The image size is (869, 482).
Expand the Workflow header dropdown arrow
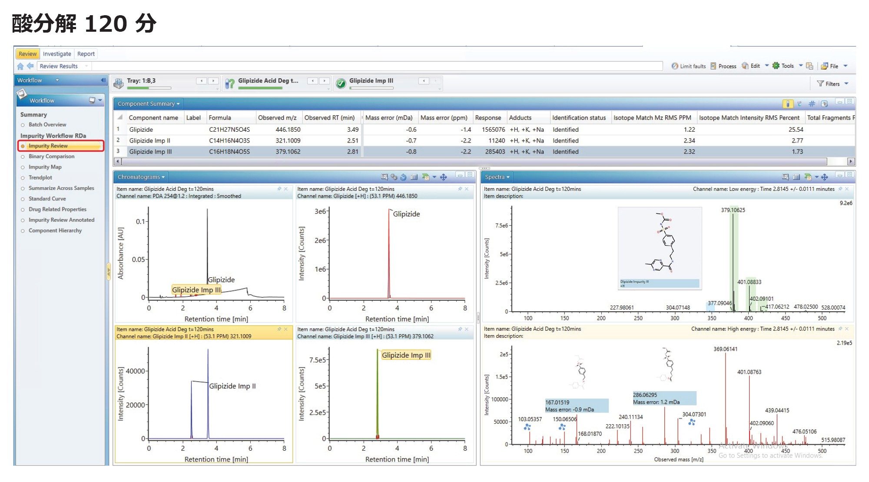coord(57,80)
